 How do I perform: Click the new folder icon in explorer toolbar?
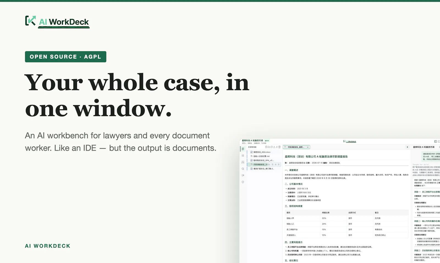[x=269, y=147]
